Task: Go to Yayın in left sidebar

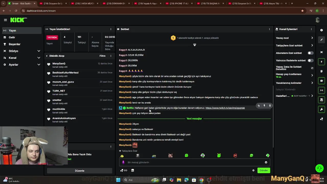Action: 22,30
